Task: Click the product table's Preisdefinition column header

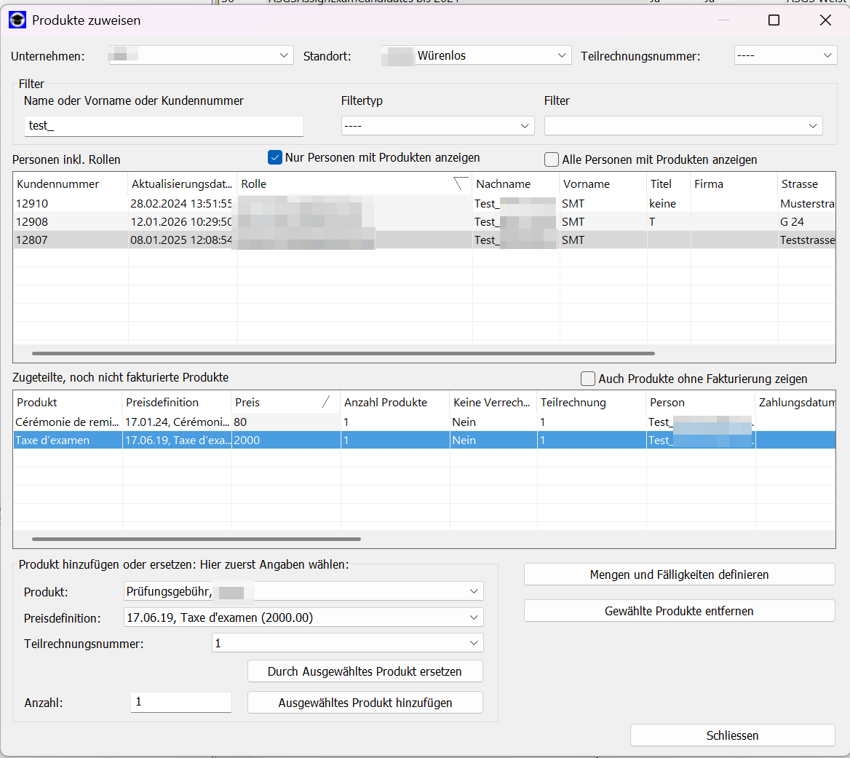Action: [177, 403]
